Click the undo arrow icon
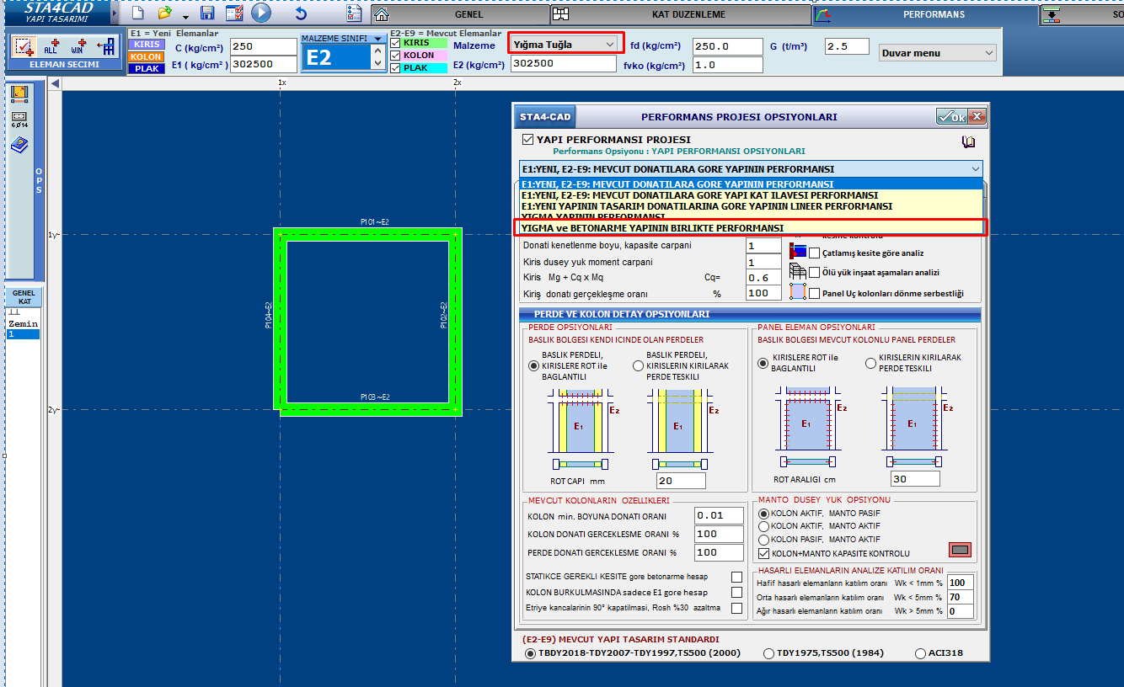Viewport: 1124px width, 687px height. click(301, 13)
